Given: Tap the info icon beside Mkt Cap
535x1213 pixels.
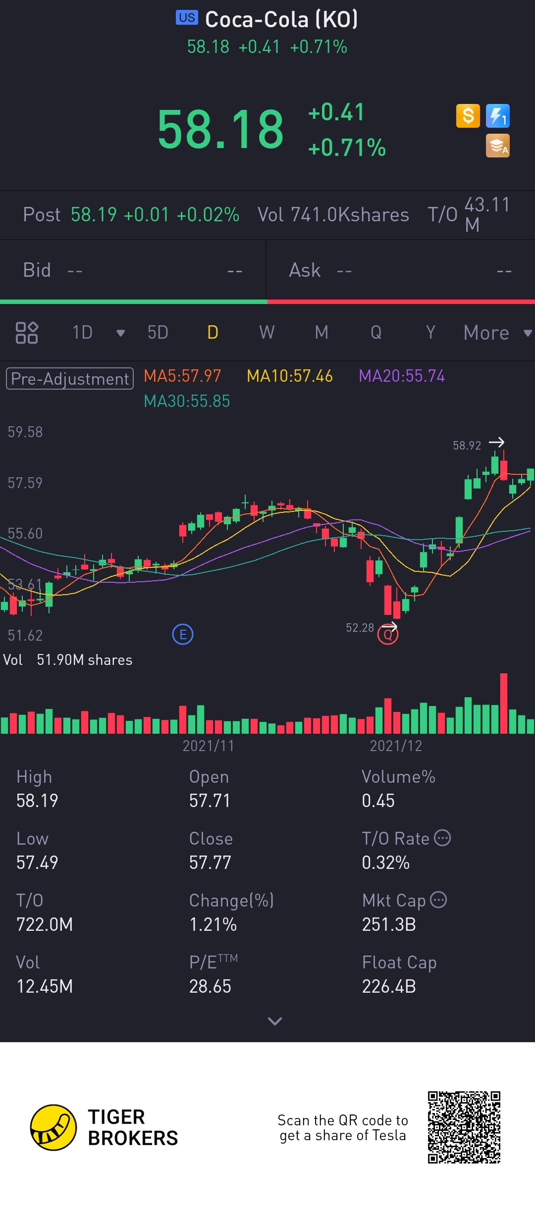Looking at the screenshot, I should point(438,900).
